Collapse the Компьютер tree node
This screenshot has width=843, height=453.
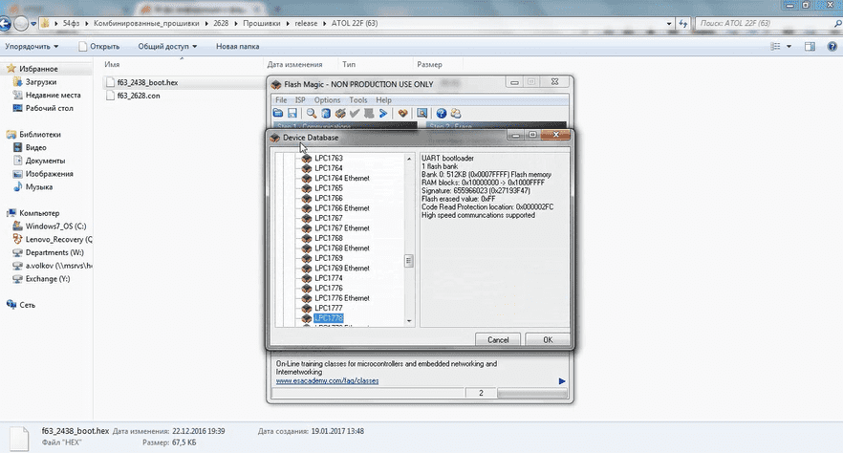(x=9, y=212)
